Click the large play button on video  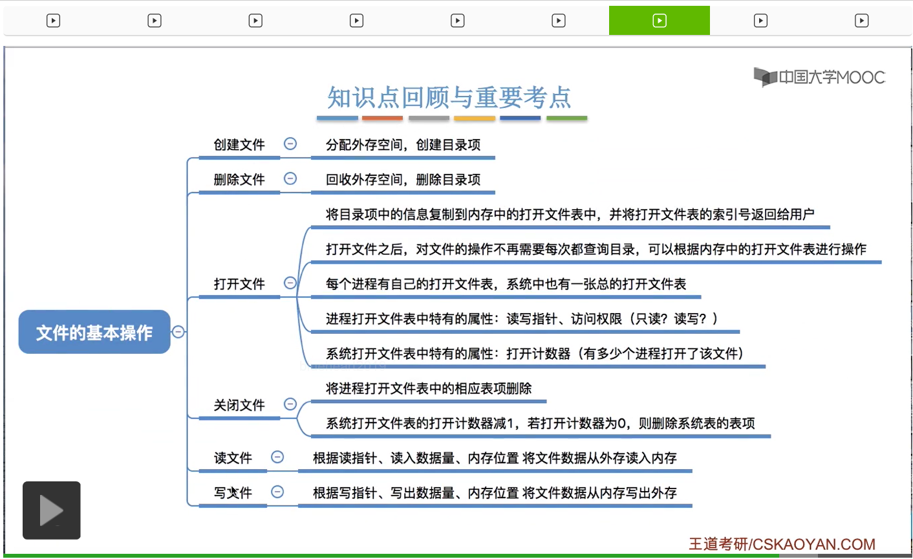[52, 510]
